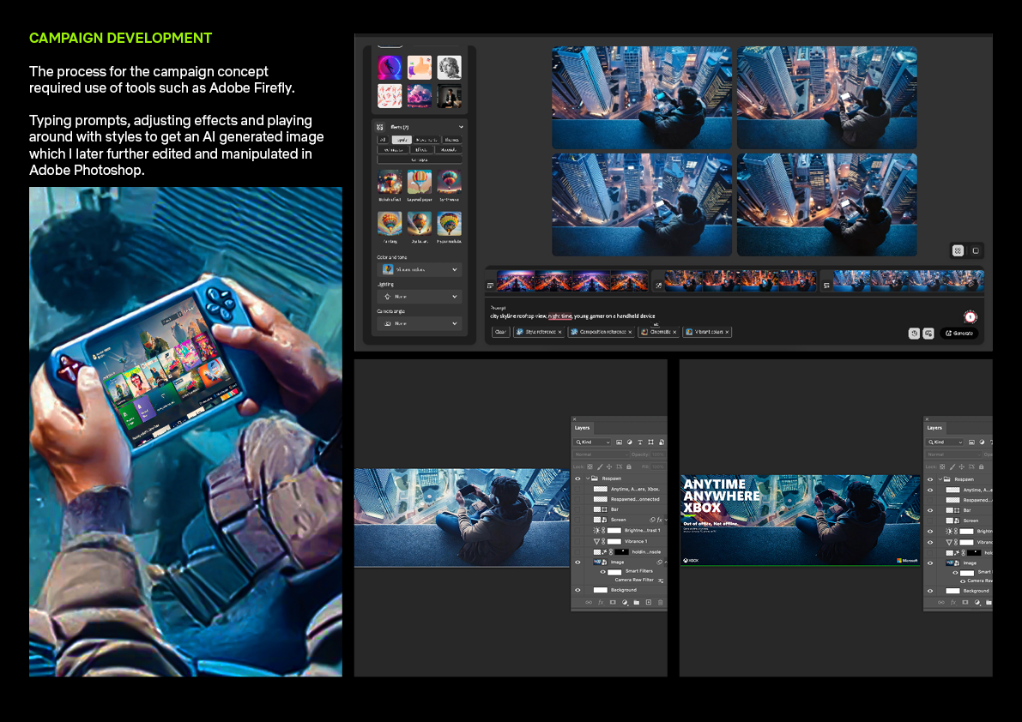Click the Effects panel icon in Firefly sidebar
The image size is (1022, 722).
[x=380, y=127]
